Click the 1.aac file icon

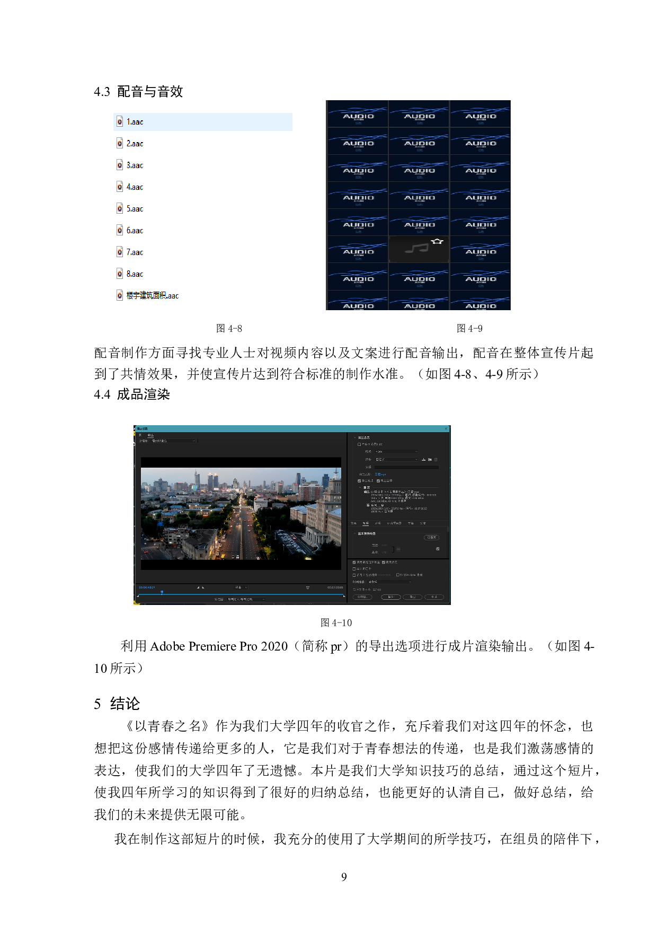pos(120,122)
